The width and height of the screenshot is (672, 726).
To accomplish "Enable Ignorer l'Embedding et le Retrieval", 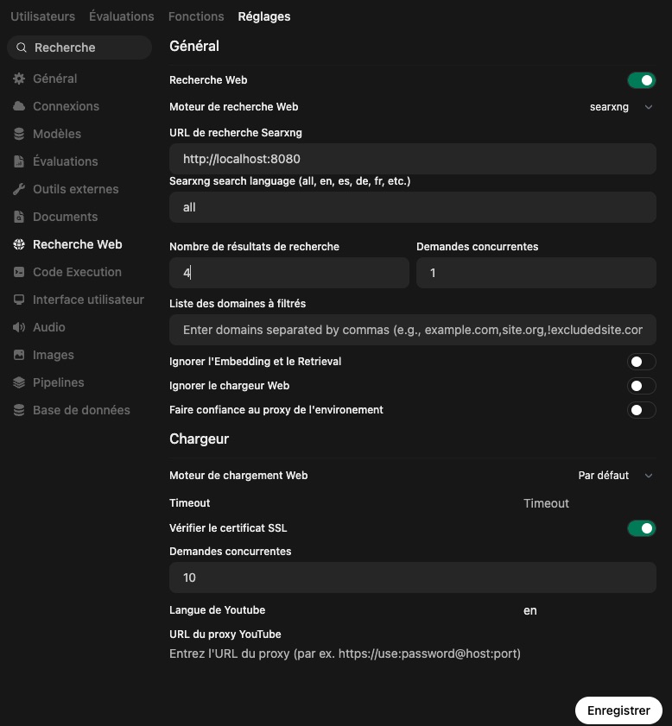I will pos(641,362).
